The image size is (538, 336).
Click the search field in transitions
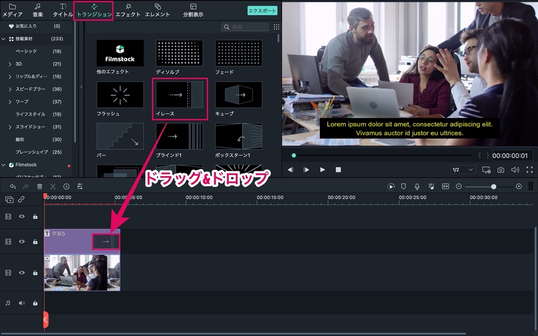click(245, 27)
